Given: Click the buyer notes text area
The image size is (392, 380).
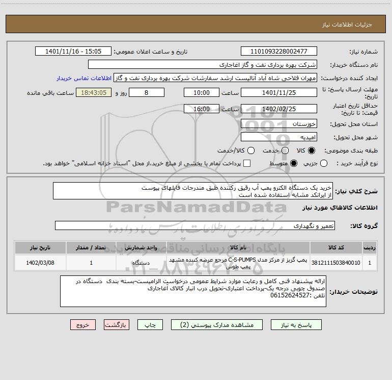Looking at the screenshot, I should click(x=193, y=291).
